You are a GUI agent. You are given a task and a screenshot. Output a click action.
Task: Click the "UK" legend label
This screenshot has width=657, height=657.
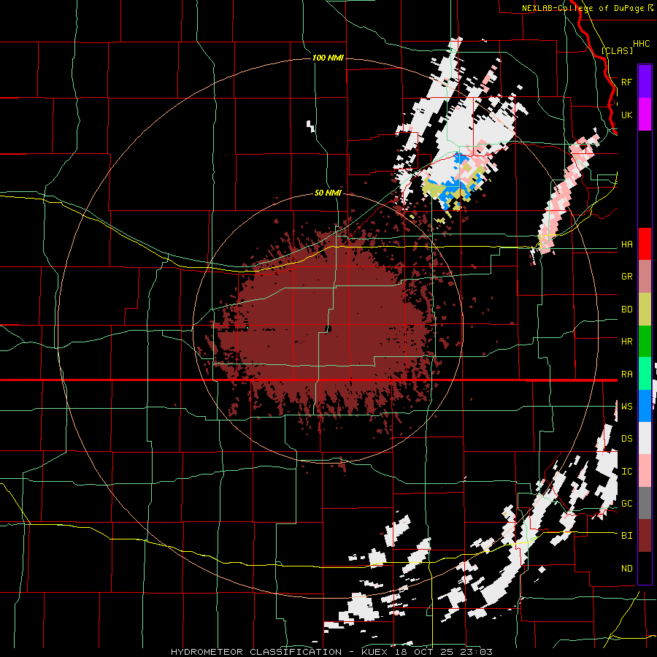pos(626,115)
